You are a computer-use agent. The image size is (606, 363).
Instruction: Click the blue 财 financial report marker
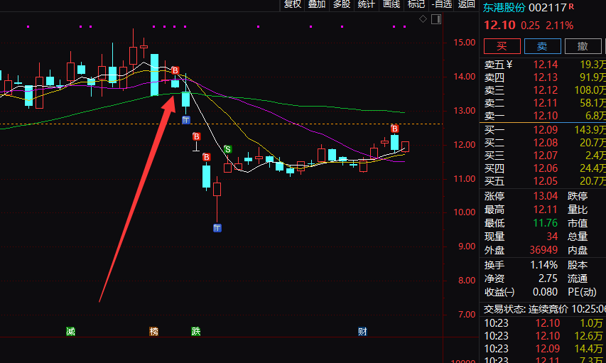(x=362, y=331)
